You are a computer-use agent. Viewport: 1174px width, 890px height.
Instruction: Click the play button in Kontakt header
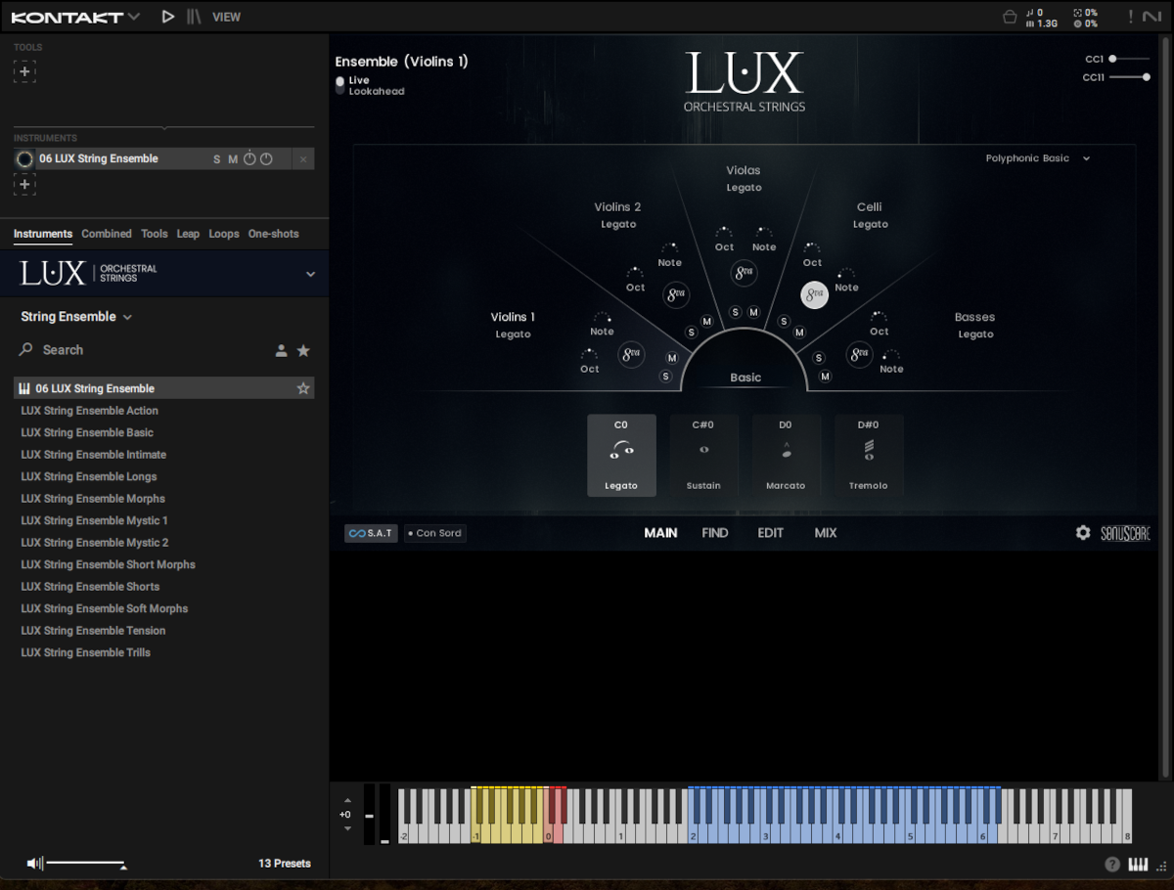(x=168, y=17)
